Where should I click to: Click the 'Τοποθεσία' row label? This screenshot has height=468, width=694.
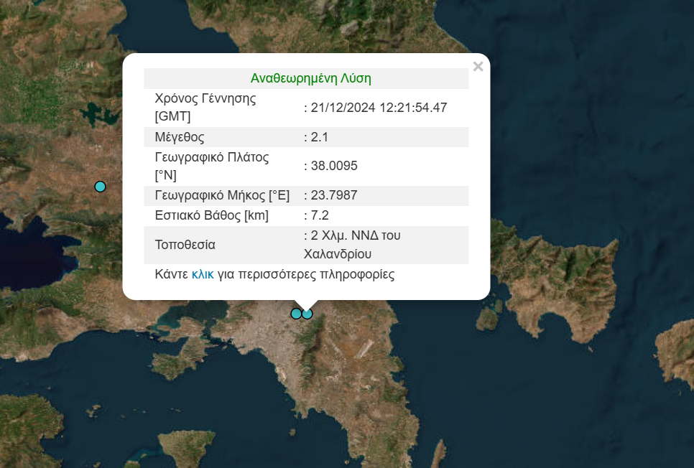(185, 245)
